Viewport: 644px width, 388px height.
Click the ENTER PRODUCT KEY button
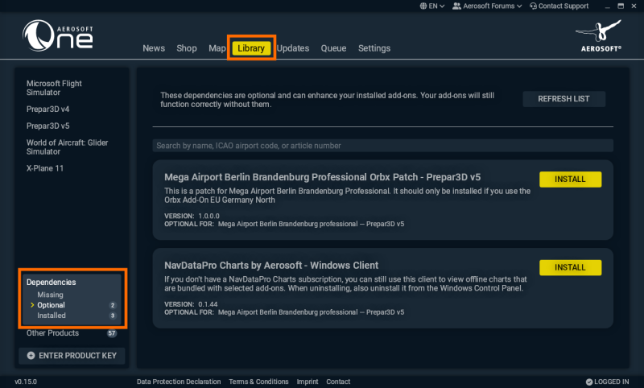point(72,356)
